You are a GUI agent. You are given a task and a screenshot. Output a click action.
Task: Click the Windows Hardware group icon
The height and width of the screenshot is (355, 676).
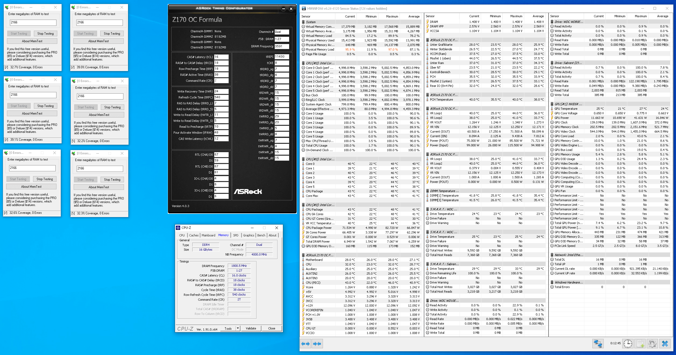(x=552, y=282)
